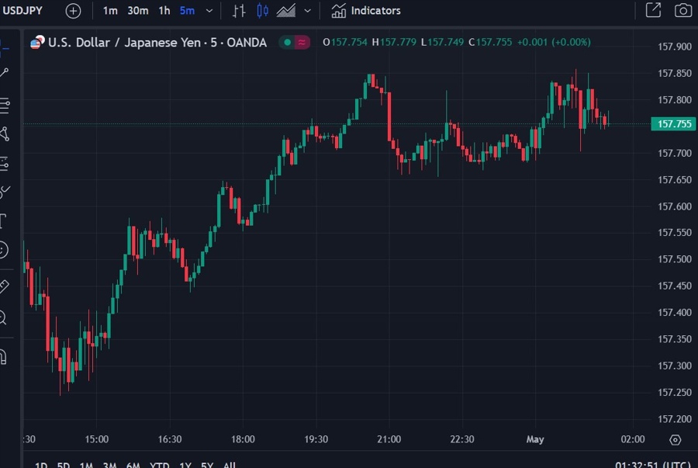Viewport: 698px width, 468px height.
Task: Open the USDJPY symbol search
Action: pos(22,10)
